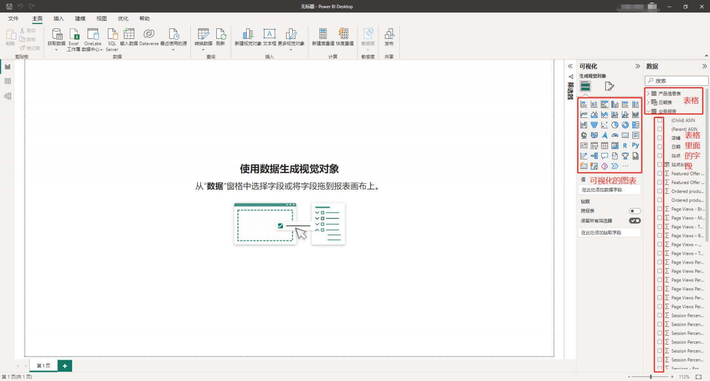Select the clustered column chart visual
Image resolution: width=710 pixels, height=381 pixels.
615,104
